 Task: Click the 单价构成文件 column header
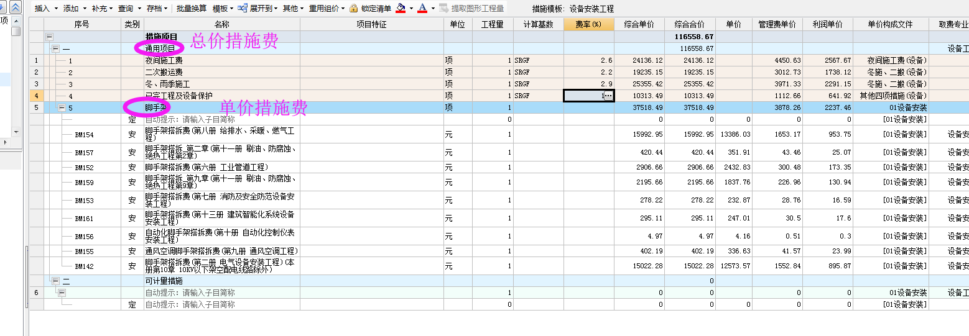point(891,24)
